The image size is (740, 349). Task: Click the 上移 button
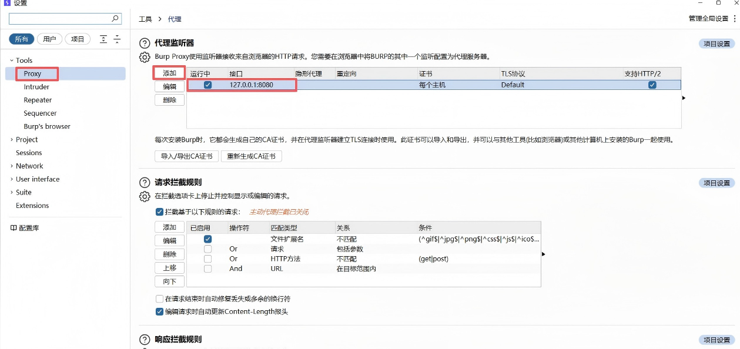[x=169, y=268]
